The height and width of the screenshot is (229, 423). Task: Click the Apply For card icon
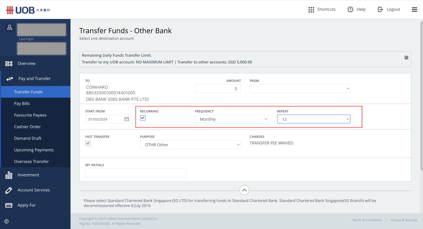pyautogui.click(x=9, y=205)
